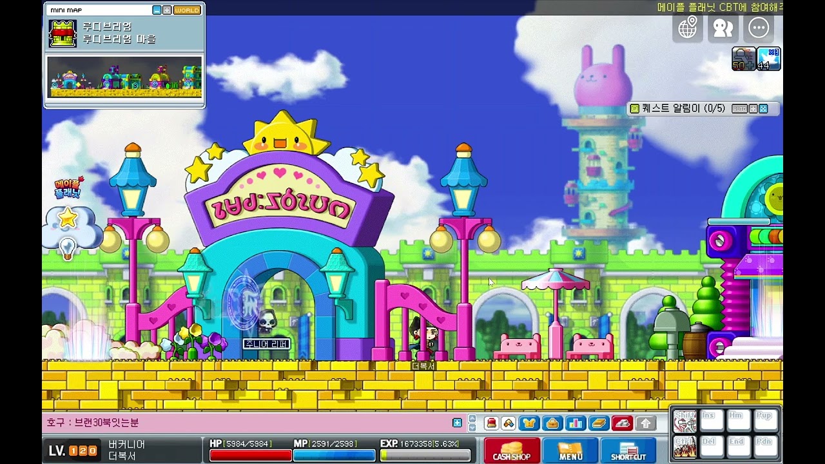Click the map name 루디브리엄 마을
The height and width of the screenshot is (464, 825).
pyautogui.click(x=119, y=39)
